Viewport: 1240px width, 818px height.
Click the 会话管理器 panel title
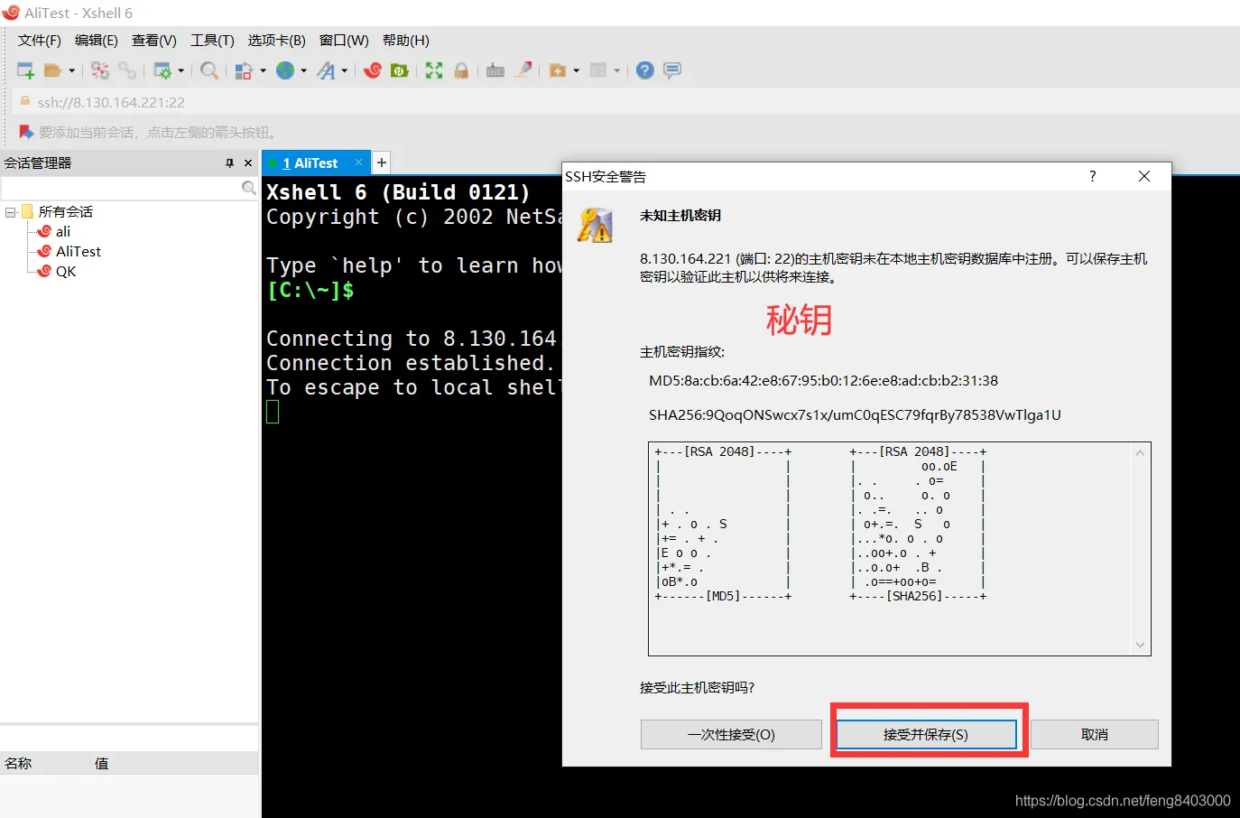(38, 163)
